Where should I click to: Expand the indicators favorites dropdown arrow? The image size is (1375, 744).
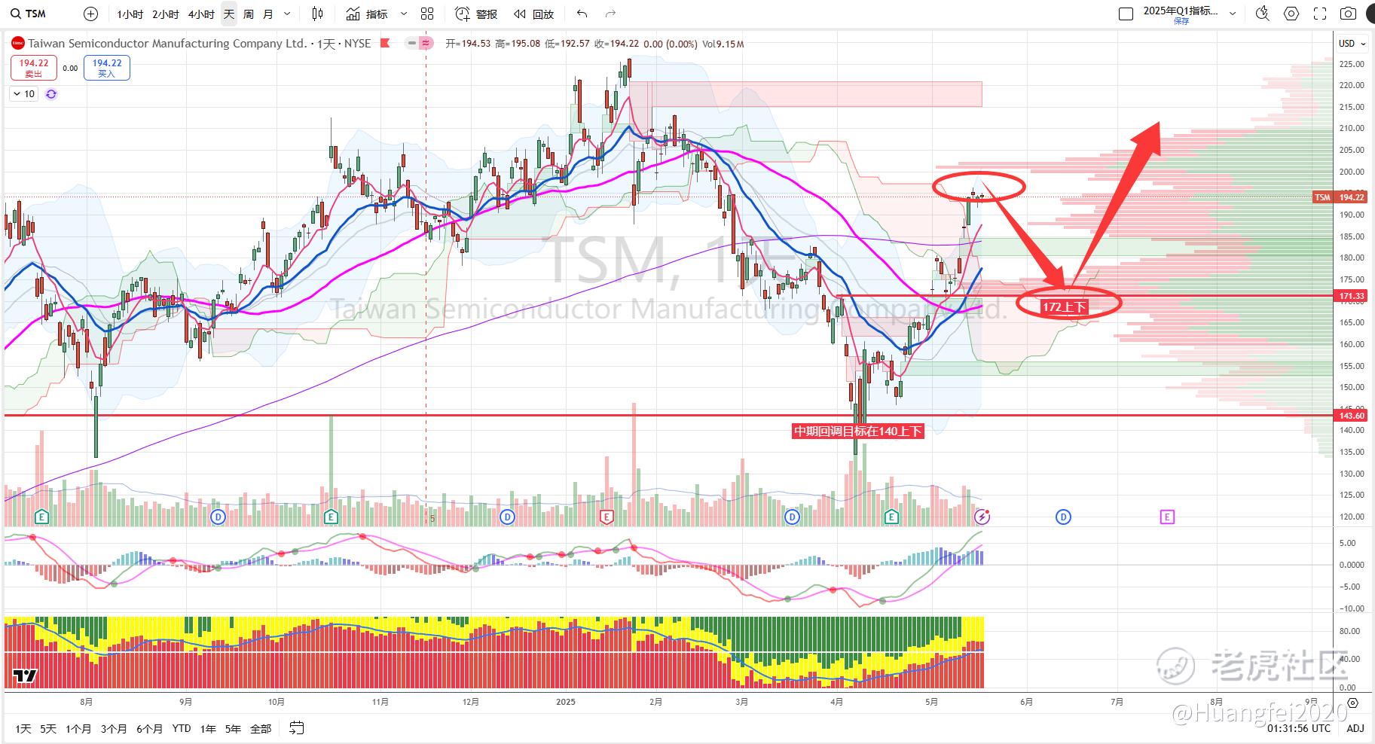click(x=404, y=14)
